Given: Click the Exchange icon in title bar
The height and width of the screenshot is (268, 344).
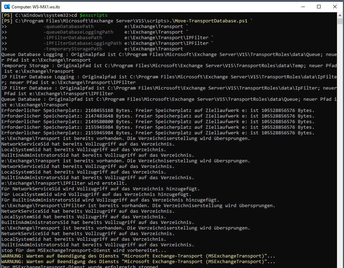Looking at the screenshot, I should pyautogui.click(x=7, y=7).
